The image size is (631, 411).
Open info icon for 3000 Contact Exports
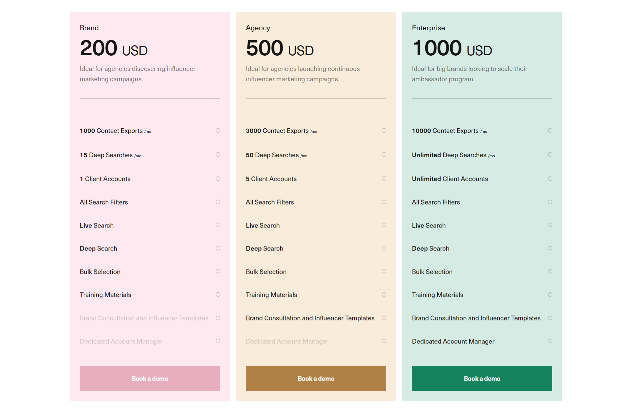tap(384, 131)
